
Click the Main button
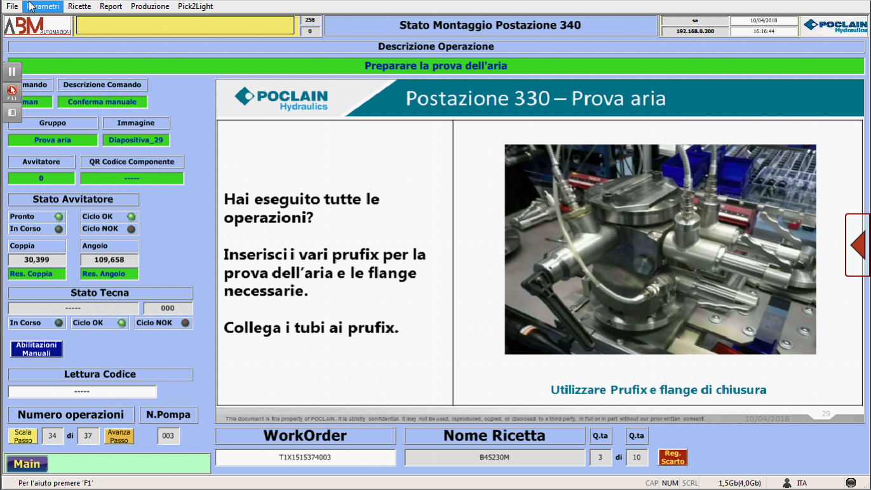(x=27, y=464)
